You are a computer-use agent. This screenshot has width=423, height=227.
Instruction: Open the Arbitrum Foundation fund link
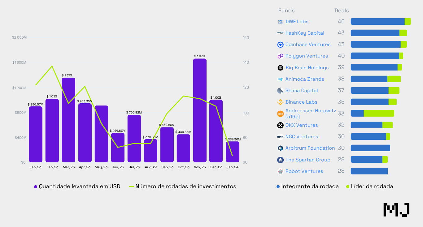pyautogui.click(x=310, y=148)
